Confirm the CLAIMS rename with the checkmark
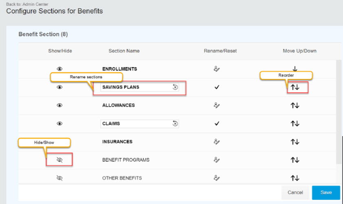343x204 pixels. (x=217, y=124)
